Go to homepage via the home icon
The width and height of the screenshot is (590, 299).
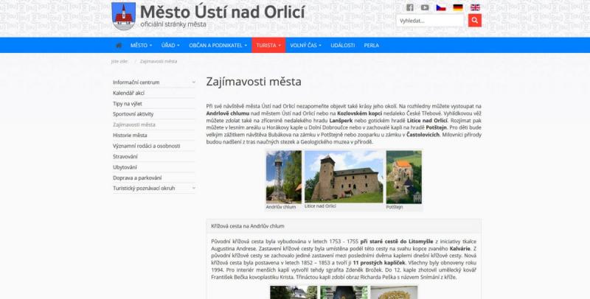point(118,45)
